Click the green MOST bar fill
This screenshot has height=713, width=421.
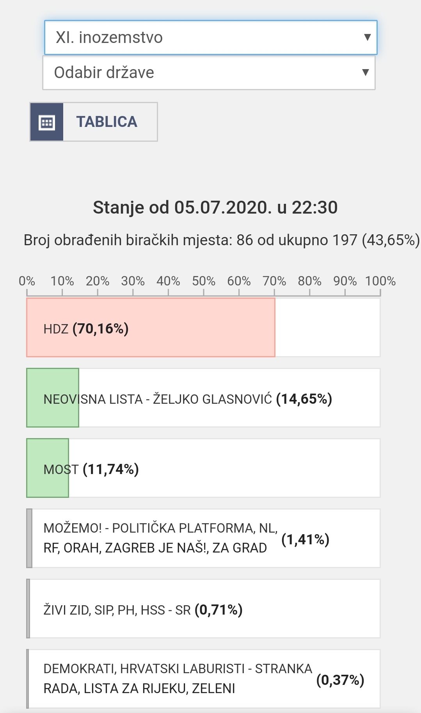[x=48, y=468]
